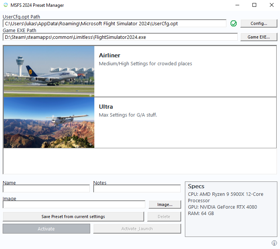This screenshot has width=280, height=249.
Task: Select the Airliner preset thumbnail image
Action: 49,71
